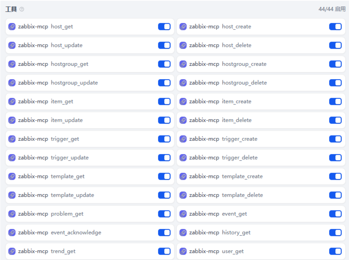349x260 pixels.
Task: Select the problem_get tool name text
Action: (x=67, y=214)
